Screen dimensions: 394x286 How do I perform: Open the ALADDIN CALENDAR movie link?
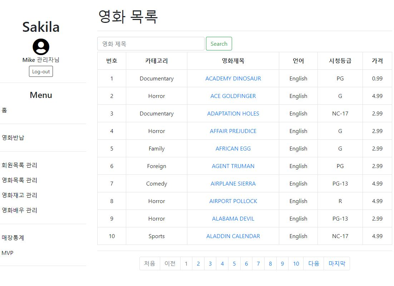[x=233, y=236]
